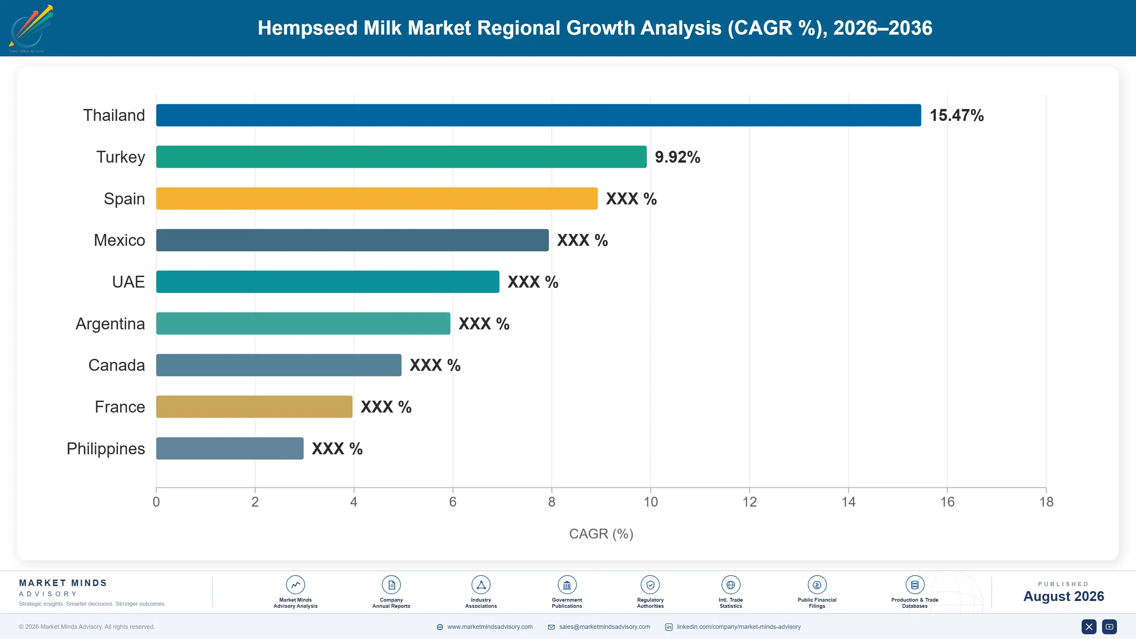Click the Mexico slate bar
This screenshot has width=1136, height=639.
352,240
